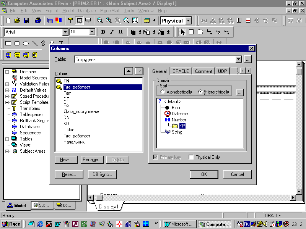Image resolution: width=306 pixels, height=229 pixels.
Task: Click the DB Sync... button
Action: pyautogui.click(x=102, y=174)
